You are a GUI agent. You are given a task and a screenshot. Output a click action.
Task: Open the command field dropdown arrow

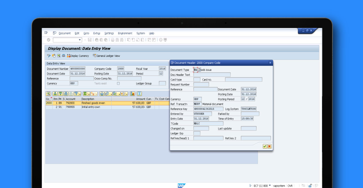coord(80,40)
